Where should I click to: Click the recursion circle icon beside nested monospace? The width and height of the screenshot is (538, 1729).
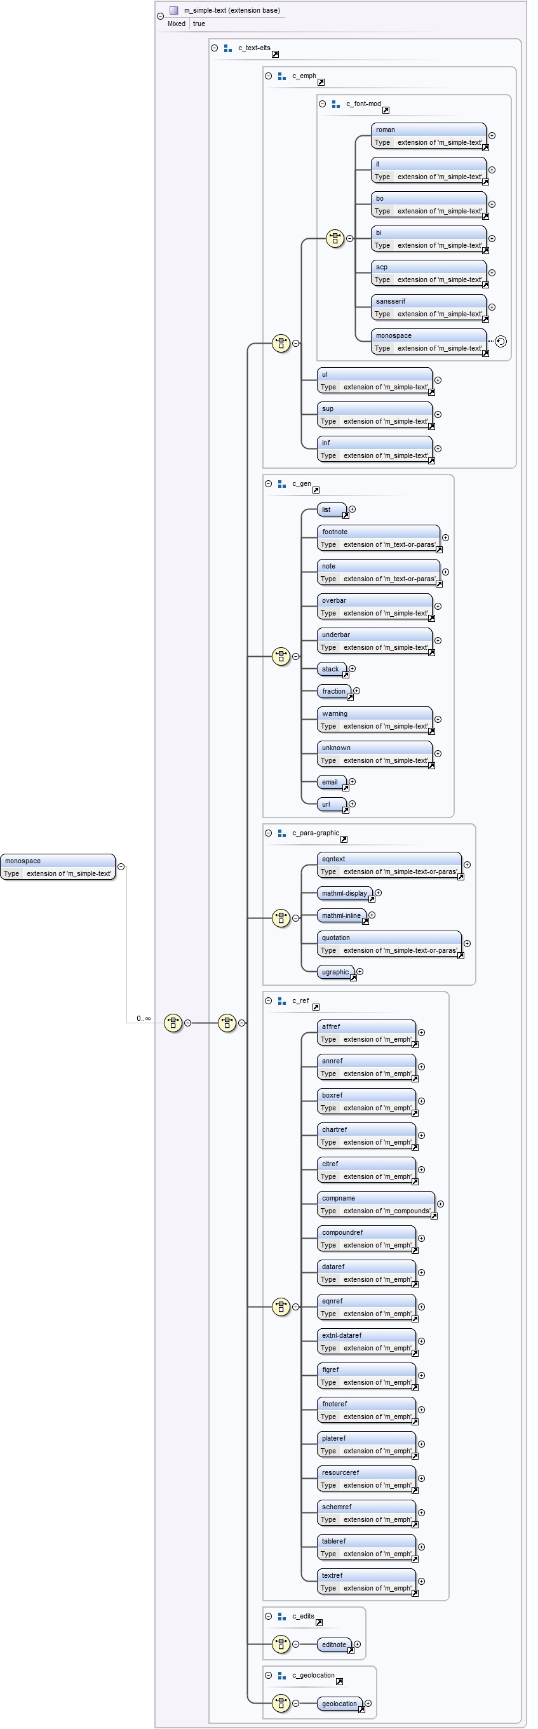pyautogui.click(x=501, y=342)
